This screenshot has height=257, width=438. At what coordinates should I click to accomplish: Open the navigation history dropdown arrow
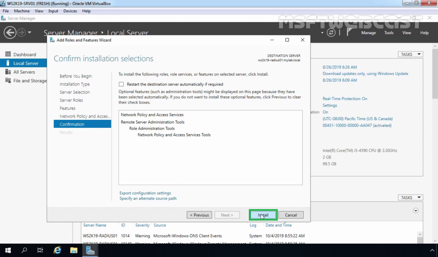[30, 32]
